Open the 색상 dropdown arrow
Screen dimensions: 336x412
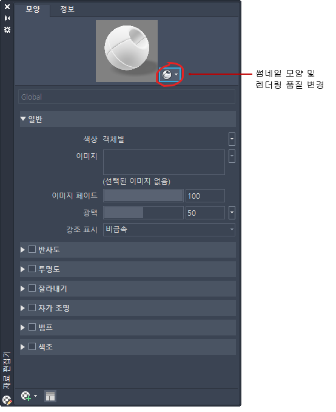point(232,139)
